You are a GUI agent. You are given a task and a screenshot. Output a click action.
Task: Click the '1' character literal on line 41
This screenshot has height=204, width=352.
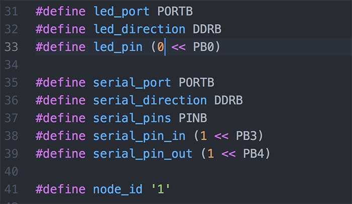(160, 189)
